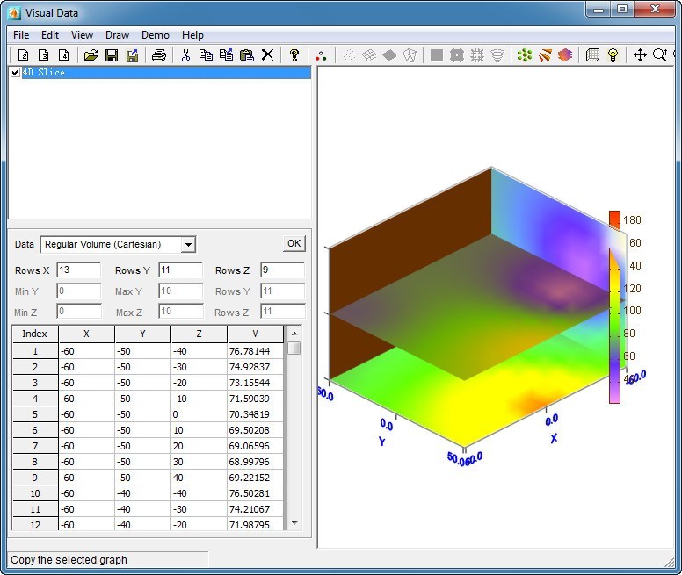Viewport: 682px width, 575px height.
Task: Click the OK button
Action: click(x=294, y=244)
